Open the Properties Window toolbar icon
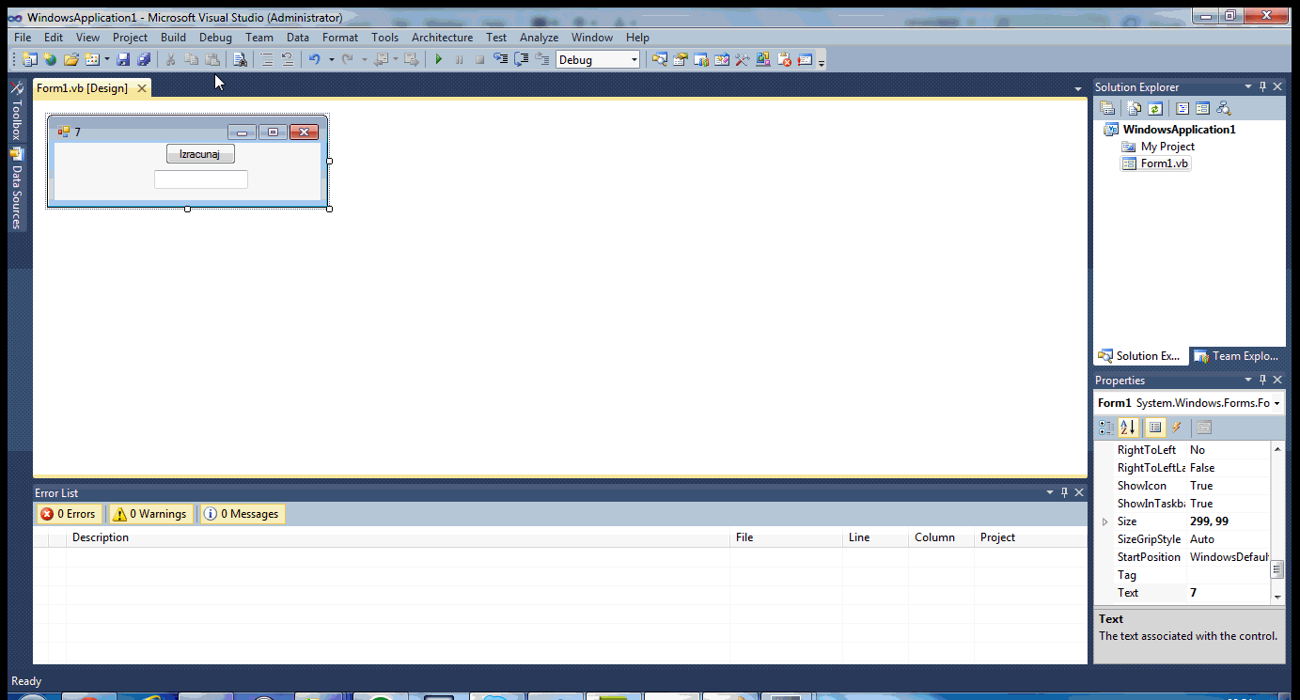This screenshot has height=700, width=1300. pos(681,60)
